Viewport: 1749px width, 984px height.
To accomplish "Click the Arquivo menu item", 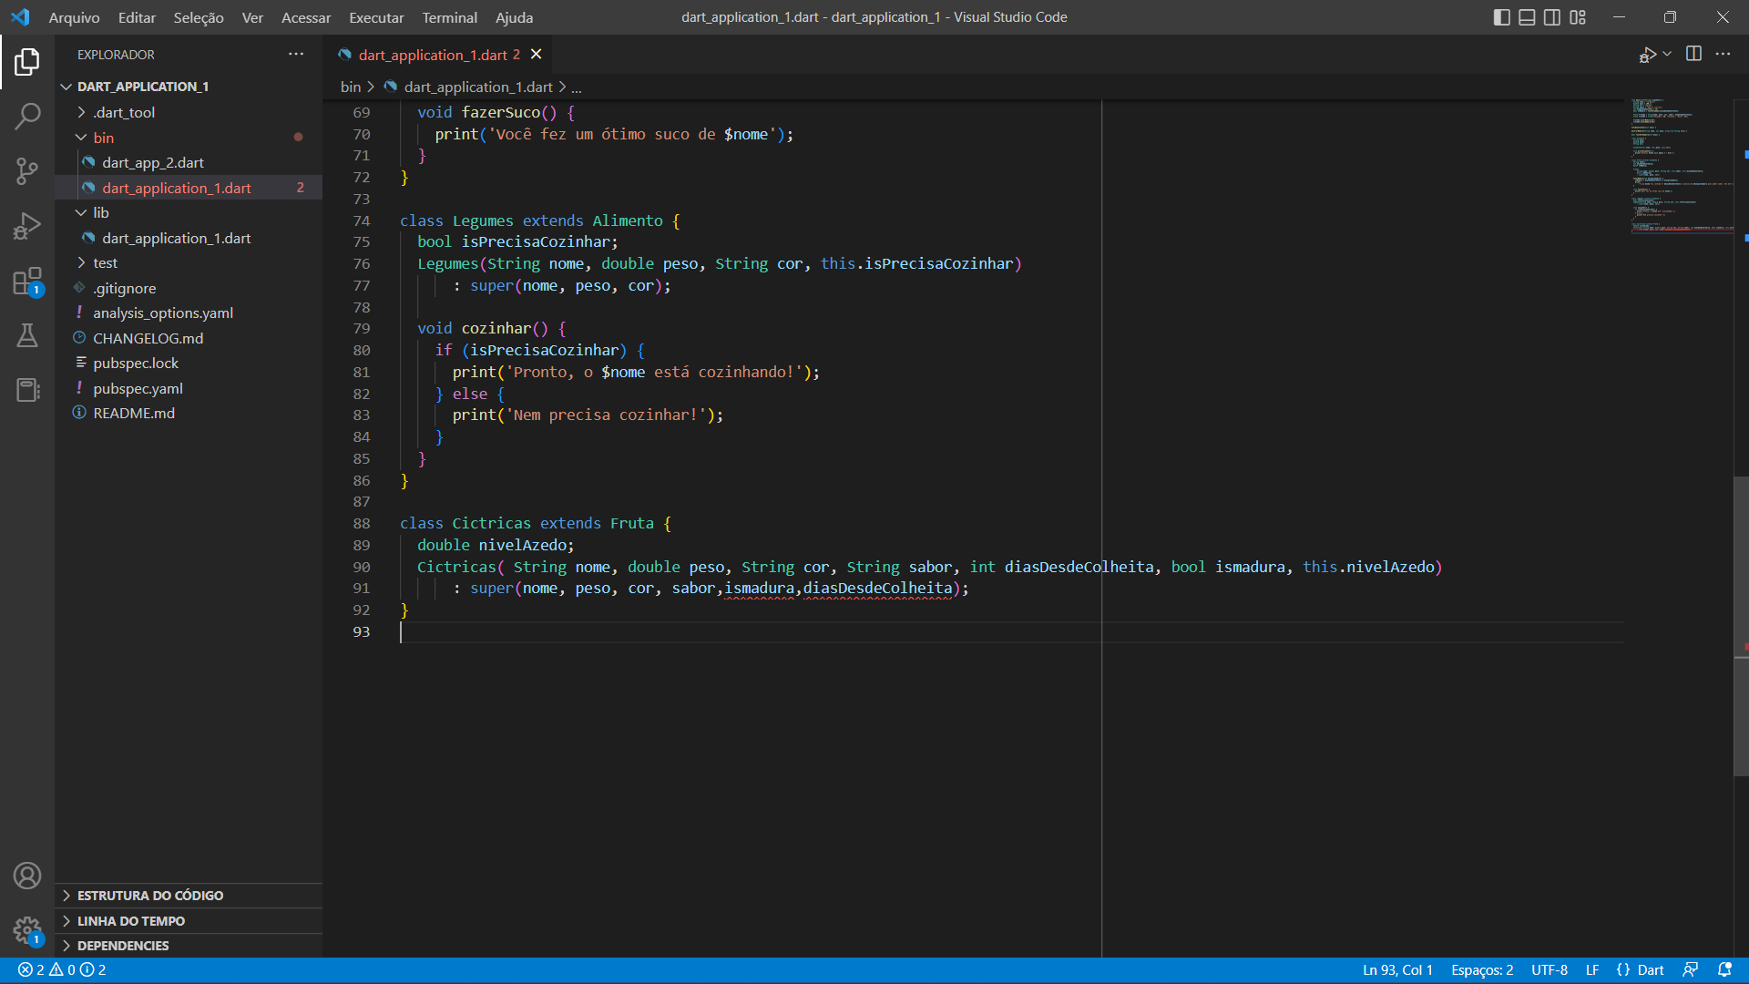I will point(72,16).
